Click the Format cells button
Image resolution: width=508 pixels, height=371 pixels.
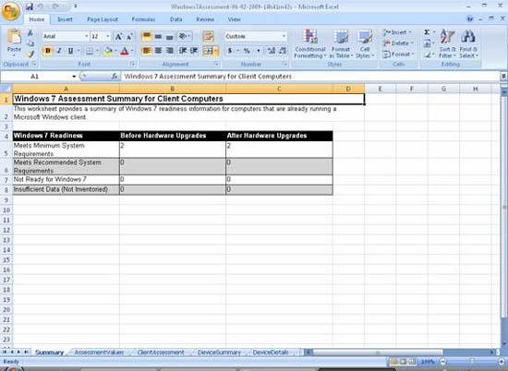(x=398, y=54)
